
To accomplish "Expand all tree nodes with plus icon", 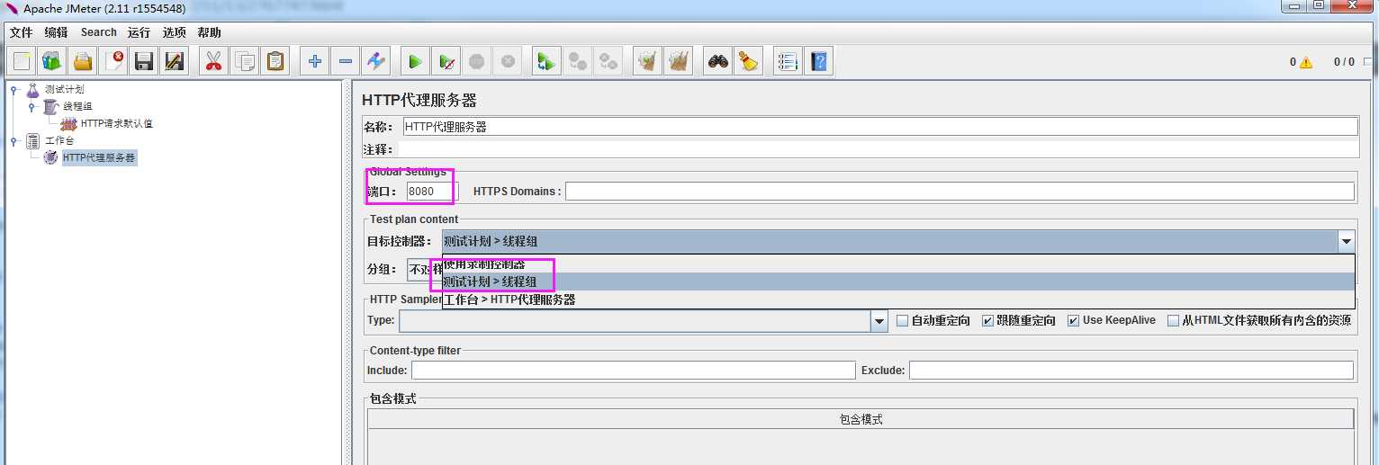I will pos(315,61).
